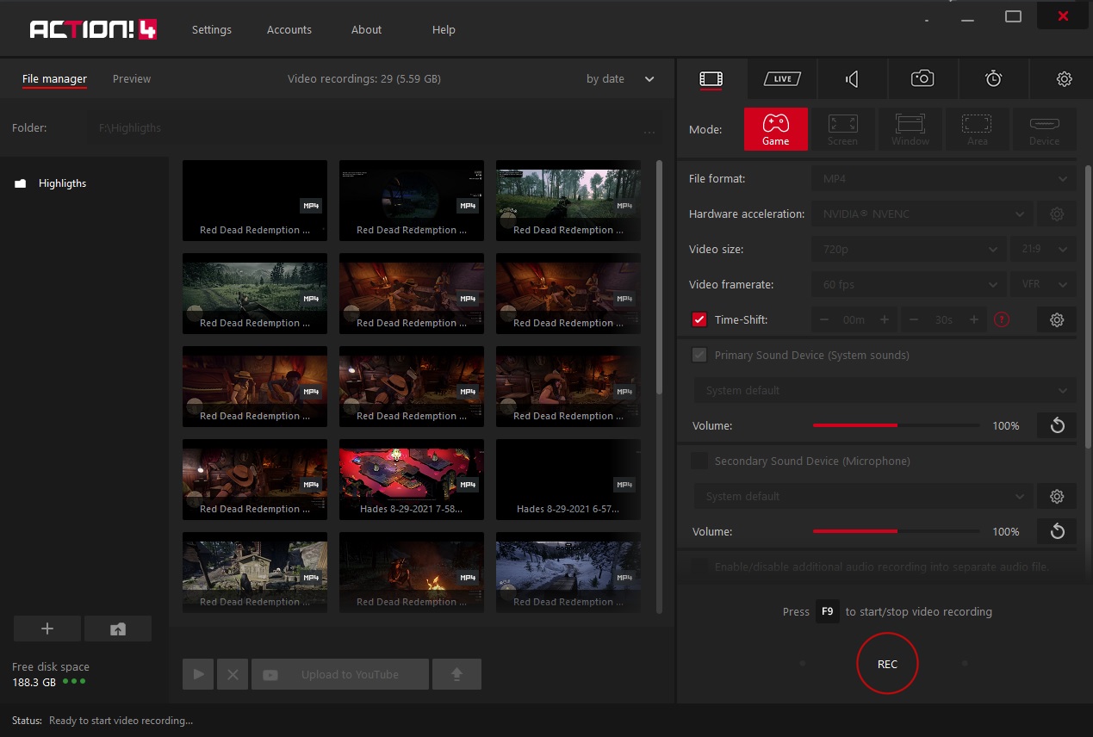Expand primary sound System default dropdown
This screenshot has height=737, width=1093.
(x=885, y=390)
